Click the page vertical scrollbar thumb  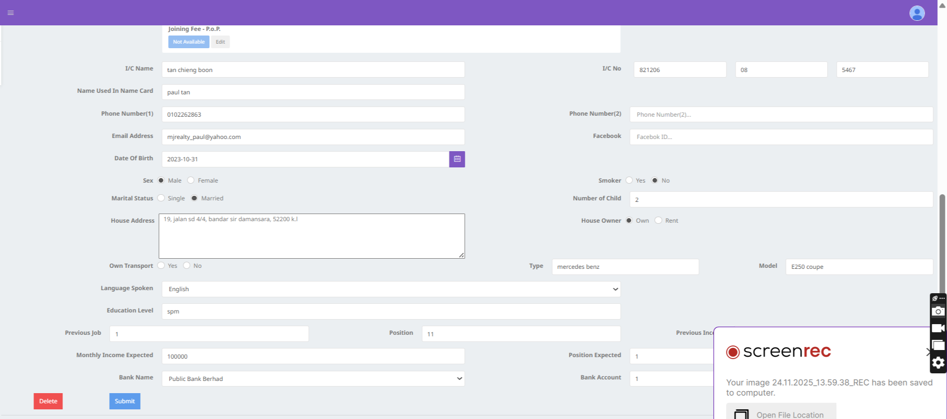942,243
